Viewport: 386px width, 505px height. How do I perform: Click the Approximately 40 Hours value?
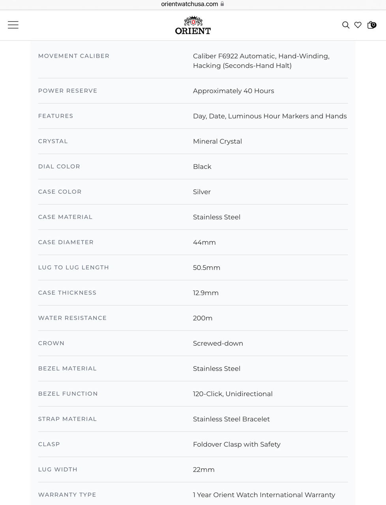(x=233, y=91)
